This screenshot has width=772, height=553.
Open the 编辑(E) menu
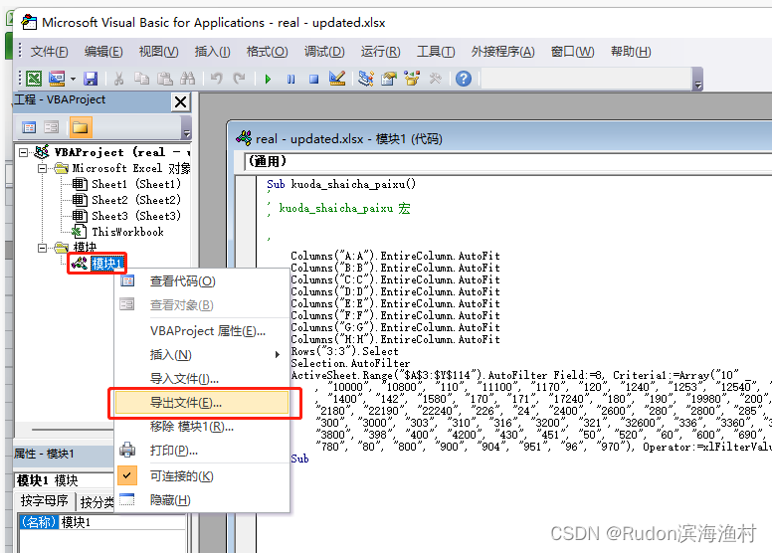[103, 51]
